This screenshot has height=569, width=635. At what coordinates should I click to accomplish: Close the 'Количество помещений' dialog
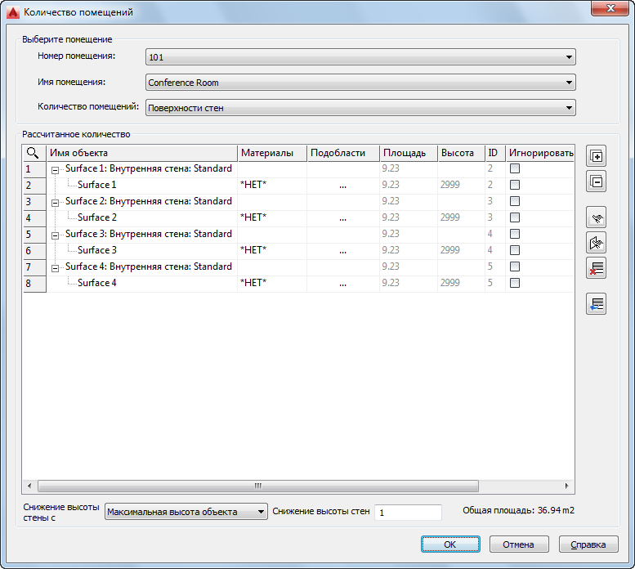pyautogui.click(x=610, y=8)
